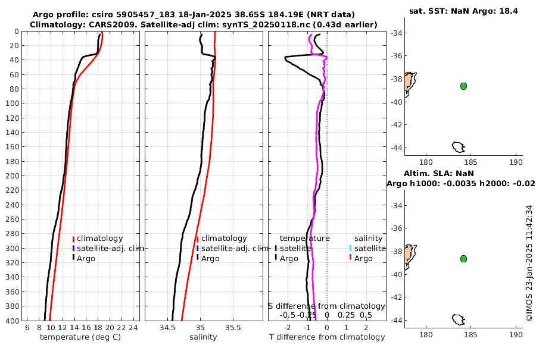Click latitude tick -42 beside the SST map
Image resolution: width=536 pixels, height=345 pixels.
[x=397, y=124]
